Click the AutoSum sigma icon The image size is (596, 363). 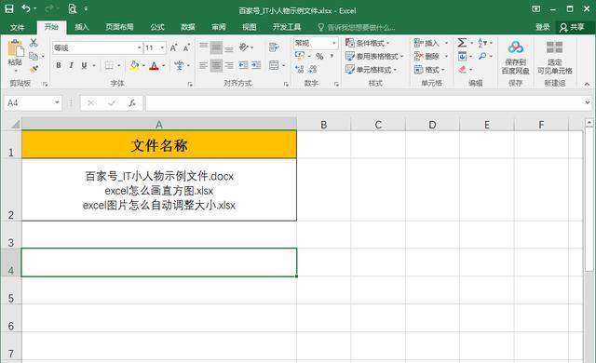(462, 43)
